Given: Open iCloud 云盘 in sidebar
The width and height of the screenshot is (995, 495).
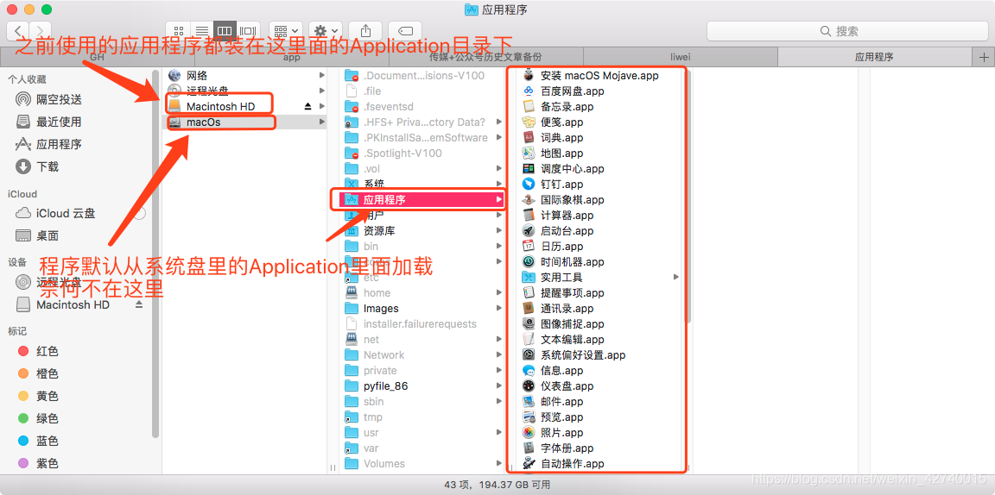Looking at the screenshot, I should pyautogui.click(x=55, y=214).
